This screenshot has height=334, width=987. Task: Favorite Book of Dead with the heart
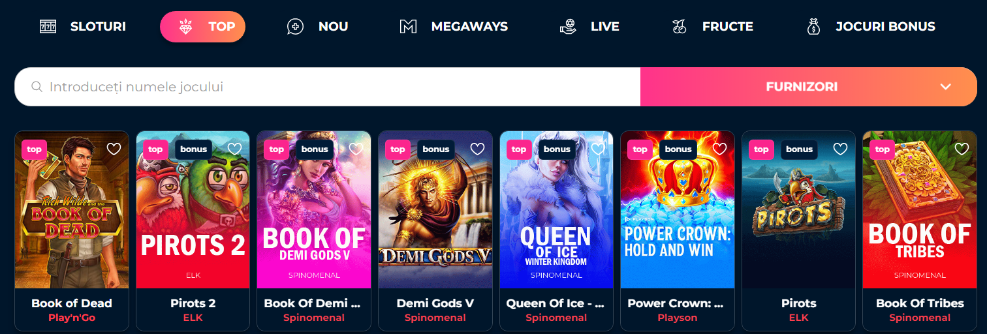[x=114, y=149]
